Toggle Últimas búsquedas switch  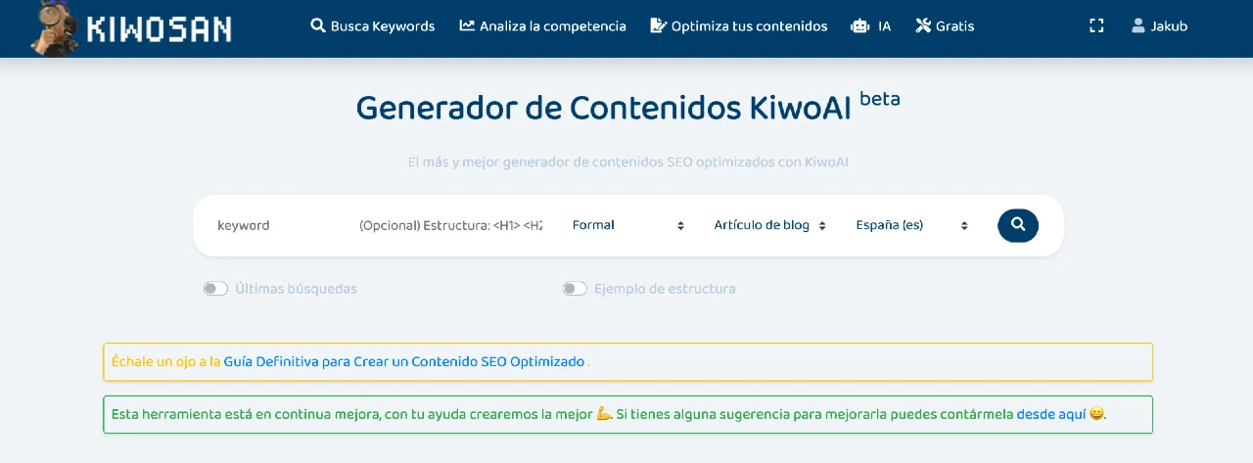215,289
